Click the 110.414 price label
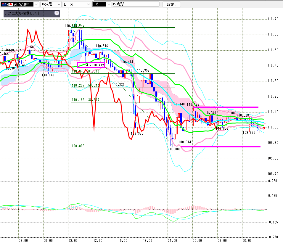Image resolution: width=283 pixels, height=243 pixels. [x=127, y=62]
